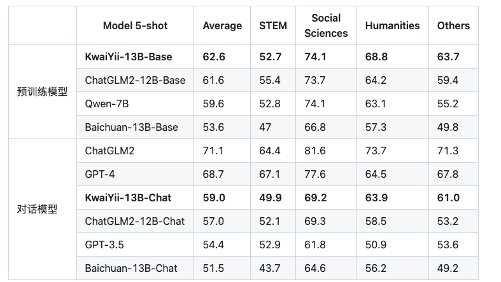501x282 pixels.
Task: Click the ChatGLM2-12B-Chat model cell
Action: (x=135, y=221)
